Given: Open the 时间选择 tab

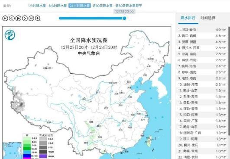Looking at the screenshot, I should pyautogui.click(x=208, y=18).
